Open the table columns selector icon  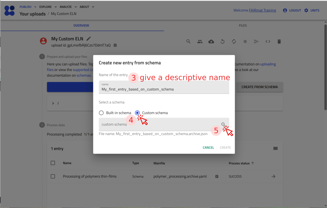(275, 149)
